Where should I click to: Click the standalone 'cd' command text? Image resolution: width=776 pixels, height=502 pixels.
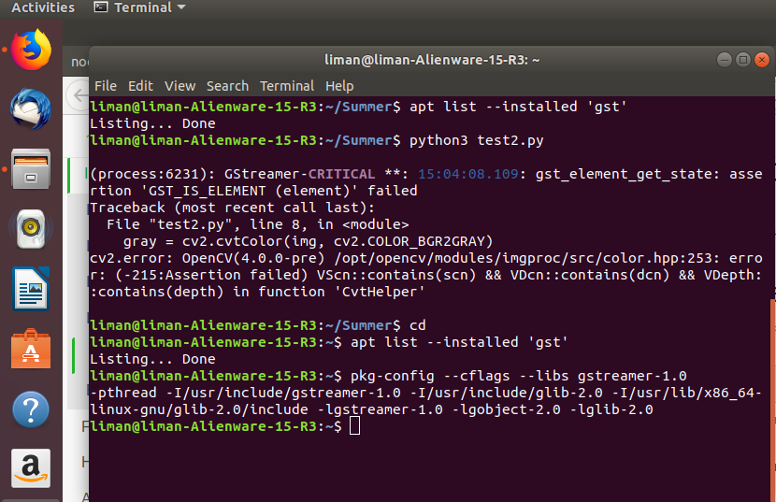[x=418, y=325]
